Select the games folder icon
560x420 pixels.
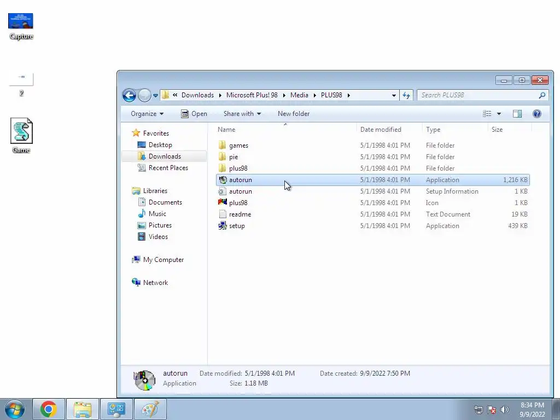pos(222,145)
